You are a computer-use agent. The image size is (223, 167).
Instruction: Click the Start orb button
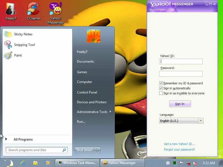click(x=9, y=163)
